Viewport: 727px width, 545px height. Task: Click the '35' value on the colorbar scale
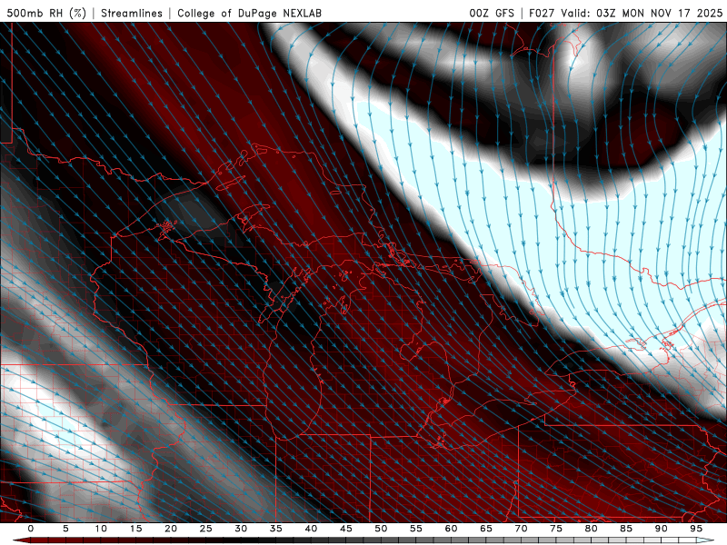click(x=276, y=529)
